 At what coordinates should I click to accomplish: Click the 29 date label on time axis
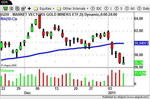click(x=19, y=88)
